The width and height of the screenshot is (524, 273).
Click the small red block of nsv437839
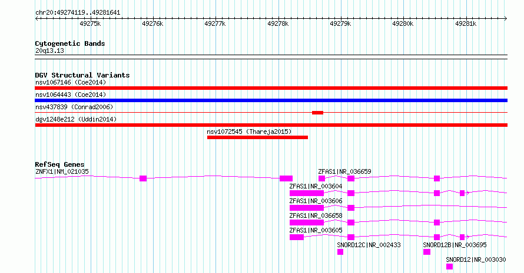point(317,113)
